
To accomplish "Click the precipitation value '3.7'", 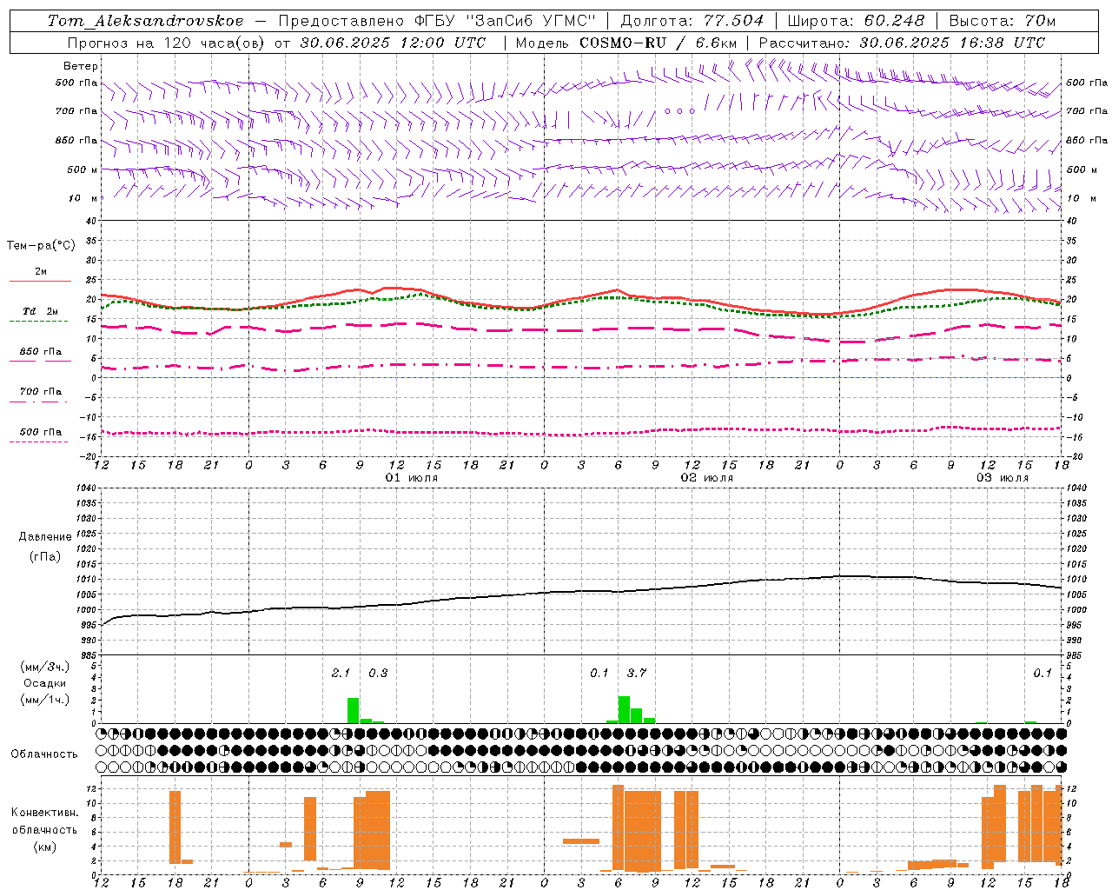I will coord(637,674).
